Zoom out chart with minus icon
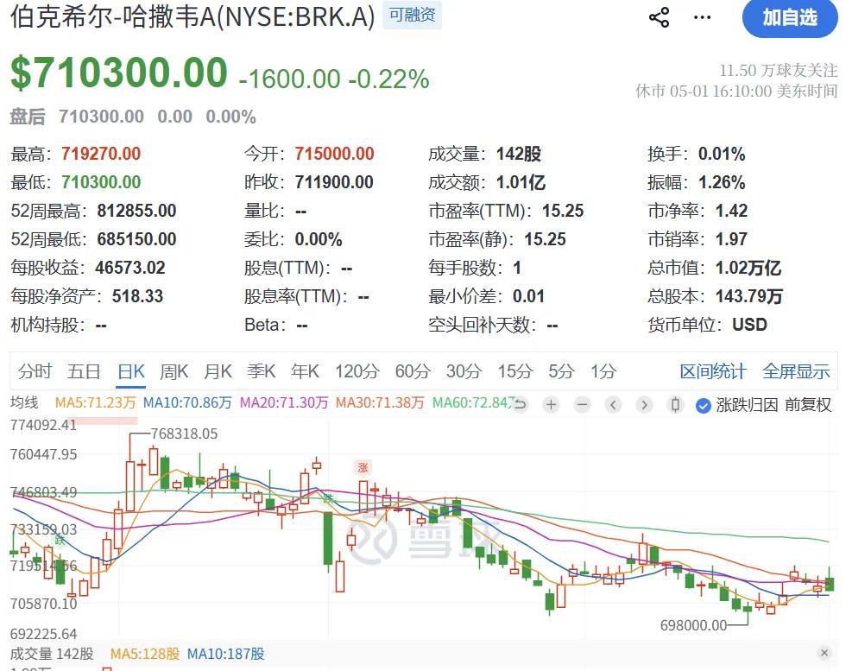Image resolution: width=852 pixels, height=671 pixels. point(582,404)
